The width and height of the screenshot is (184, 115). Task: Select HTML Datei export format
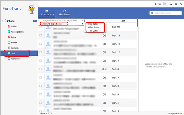pyautogui.click(x=94, y=27)
